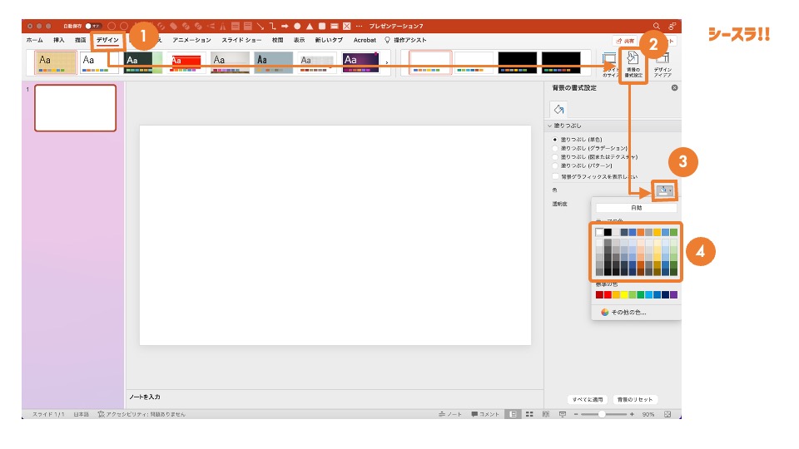The width and height of the screenshot is (799, 449).
Task: Collapse the 塗りつぶし section chevron
Action: [x=550, y=126]
